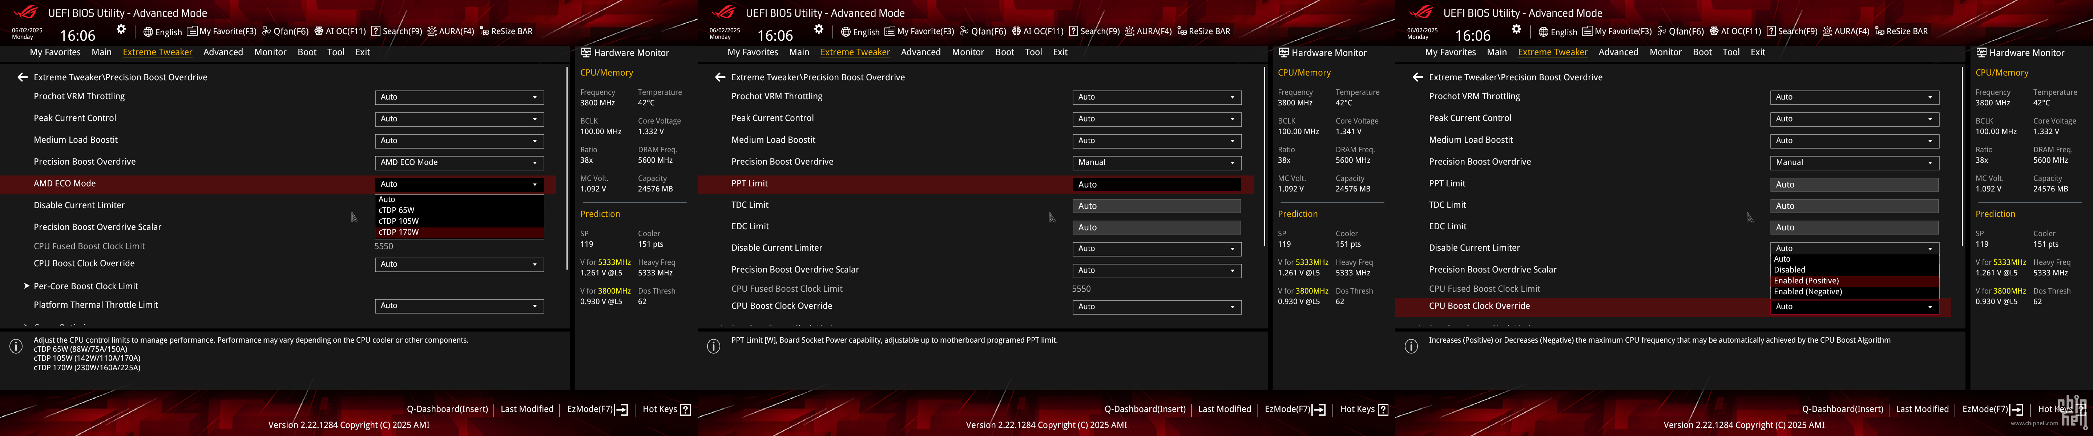The image size is (2093, 436).
Task: Click settings gear icon in right BIOS screenshot
Action: coord(1516,29)
